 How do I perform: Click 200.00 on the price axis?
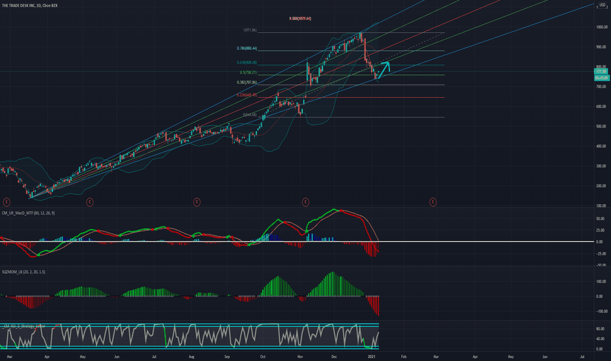pyautogui.click(x=601, y=186)
